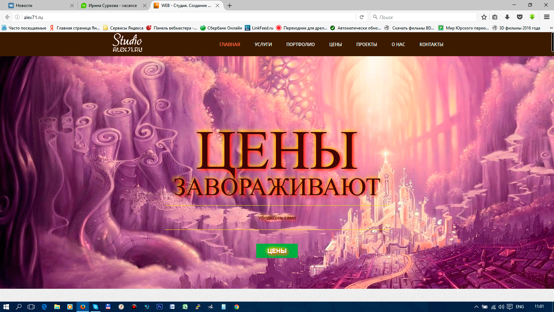Image resolution: width=554 pixels, height=312 pixels.
Task: Open the Часто посещаемые bookmark folder
Action: [x=24, y=28]
